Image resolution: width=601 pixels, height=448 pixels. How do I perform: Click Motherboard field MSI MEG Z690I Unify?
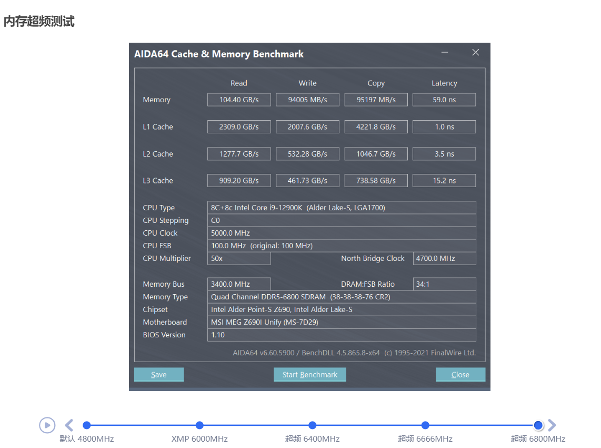[342, 322]
